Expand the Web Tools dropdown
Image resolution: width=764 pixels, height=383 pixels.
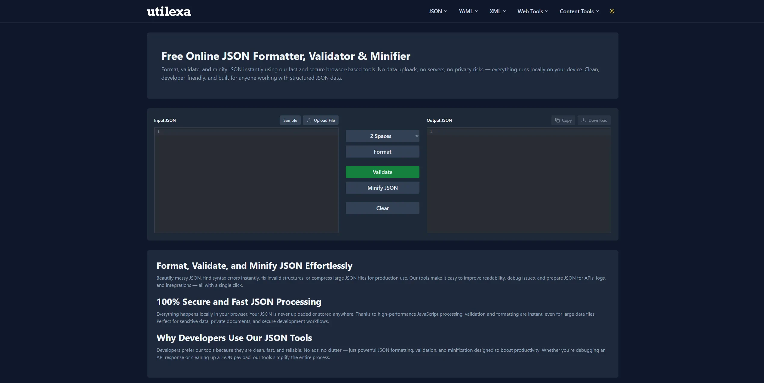click(x=532, y=11)
